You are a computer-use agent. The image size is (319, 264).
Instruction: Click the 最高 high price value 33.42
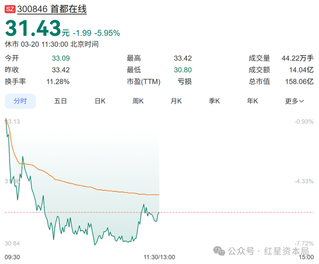(183, 58)
